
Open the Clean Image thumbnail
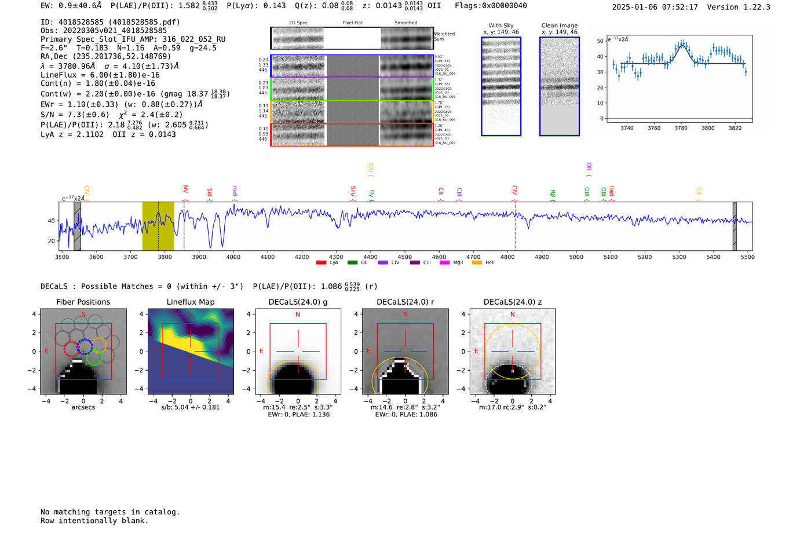[x=559, y=86]
